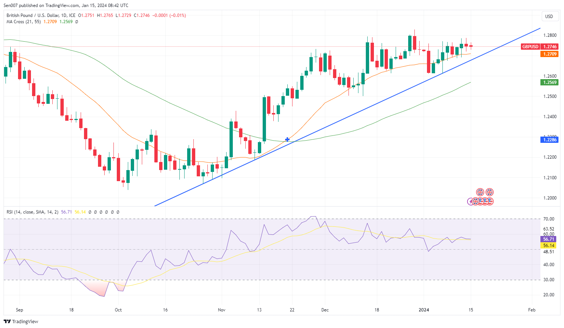Select the blue plus marker on chart
This screenshot has width=564, height=328.
pos(287,140)
